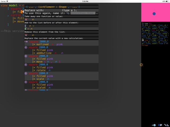Click circle icon of the move option

tap(26, 56)
